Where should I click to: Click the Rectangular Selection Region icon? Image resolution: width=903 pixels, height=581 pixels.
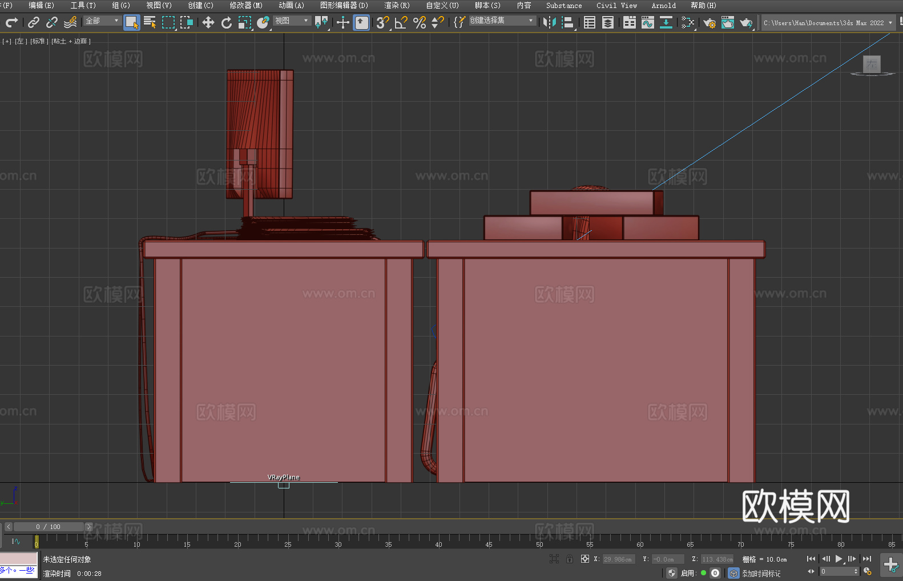pos(168,22)
